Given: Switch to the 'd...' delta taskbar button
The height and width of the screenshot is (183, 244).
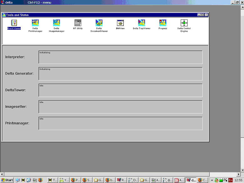Looking at the screenshot, I should 191,180.
